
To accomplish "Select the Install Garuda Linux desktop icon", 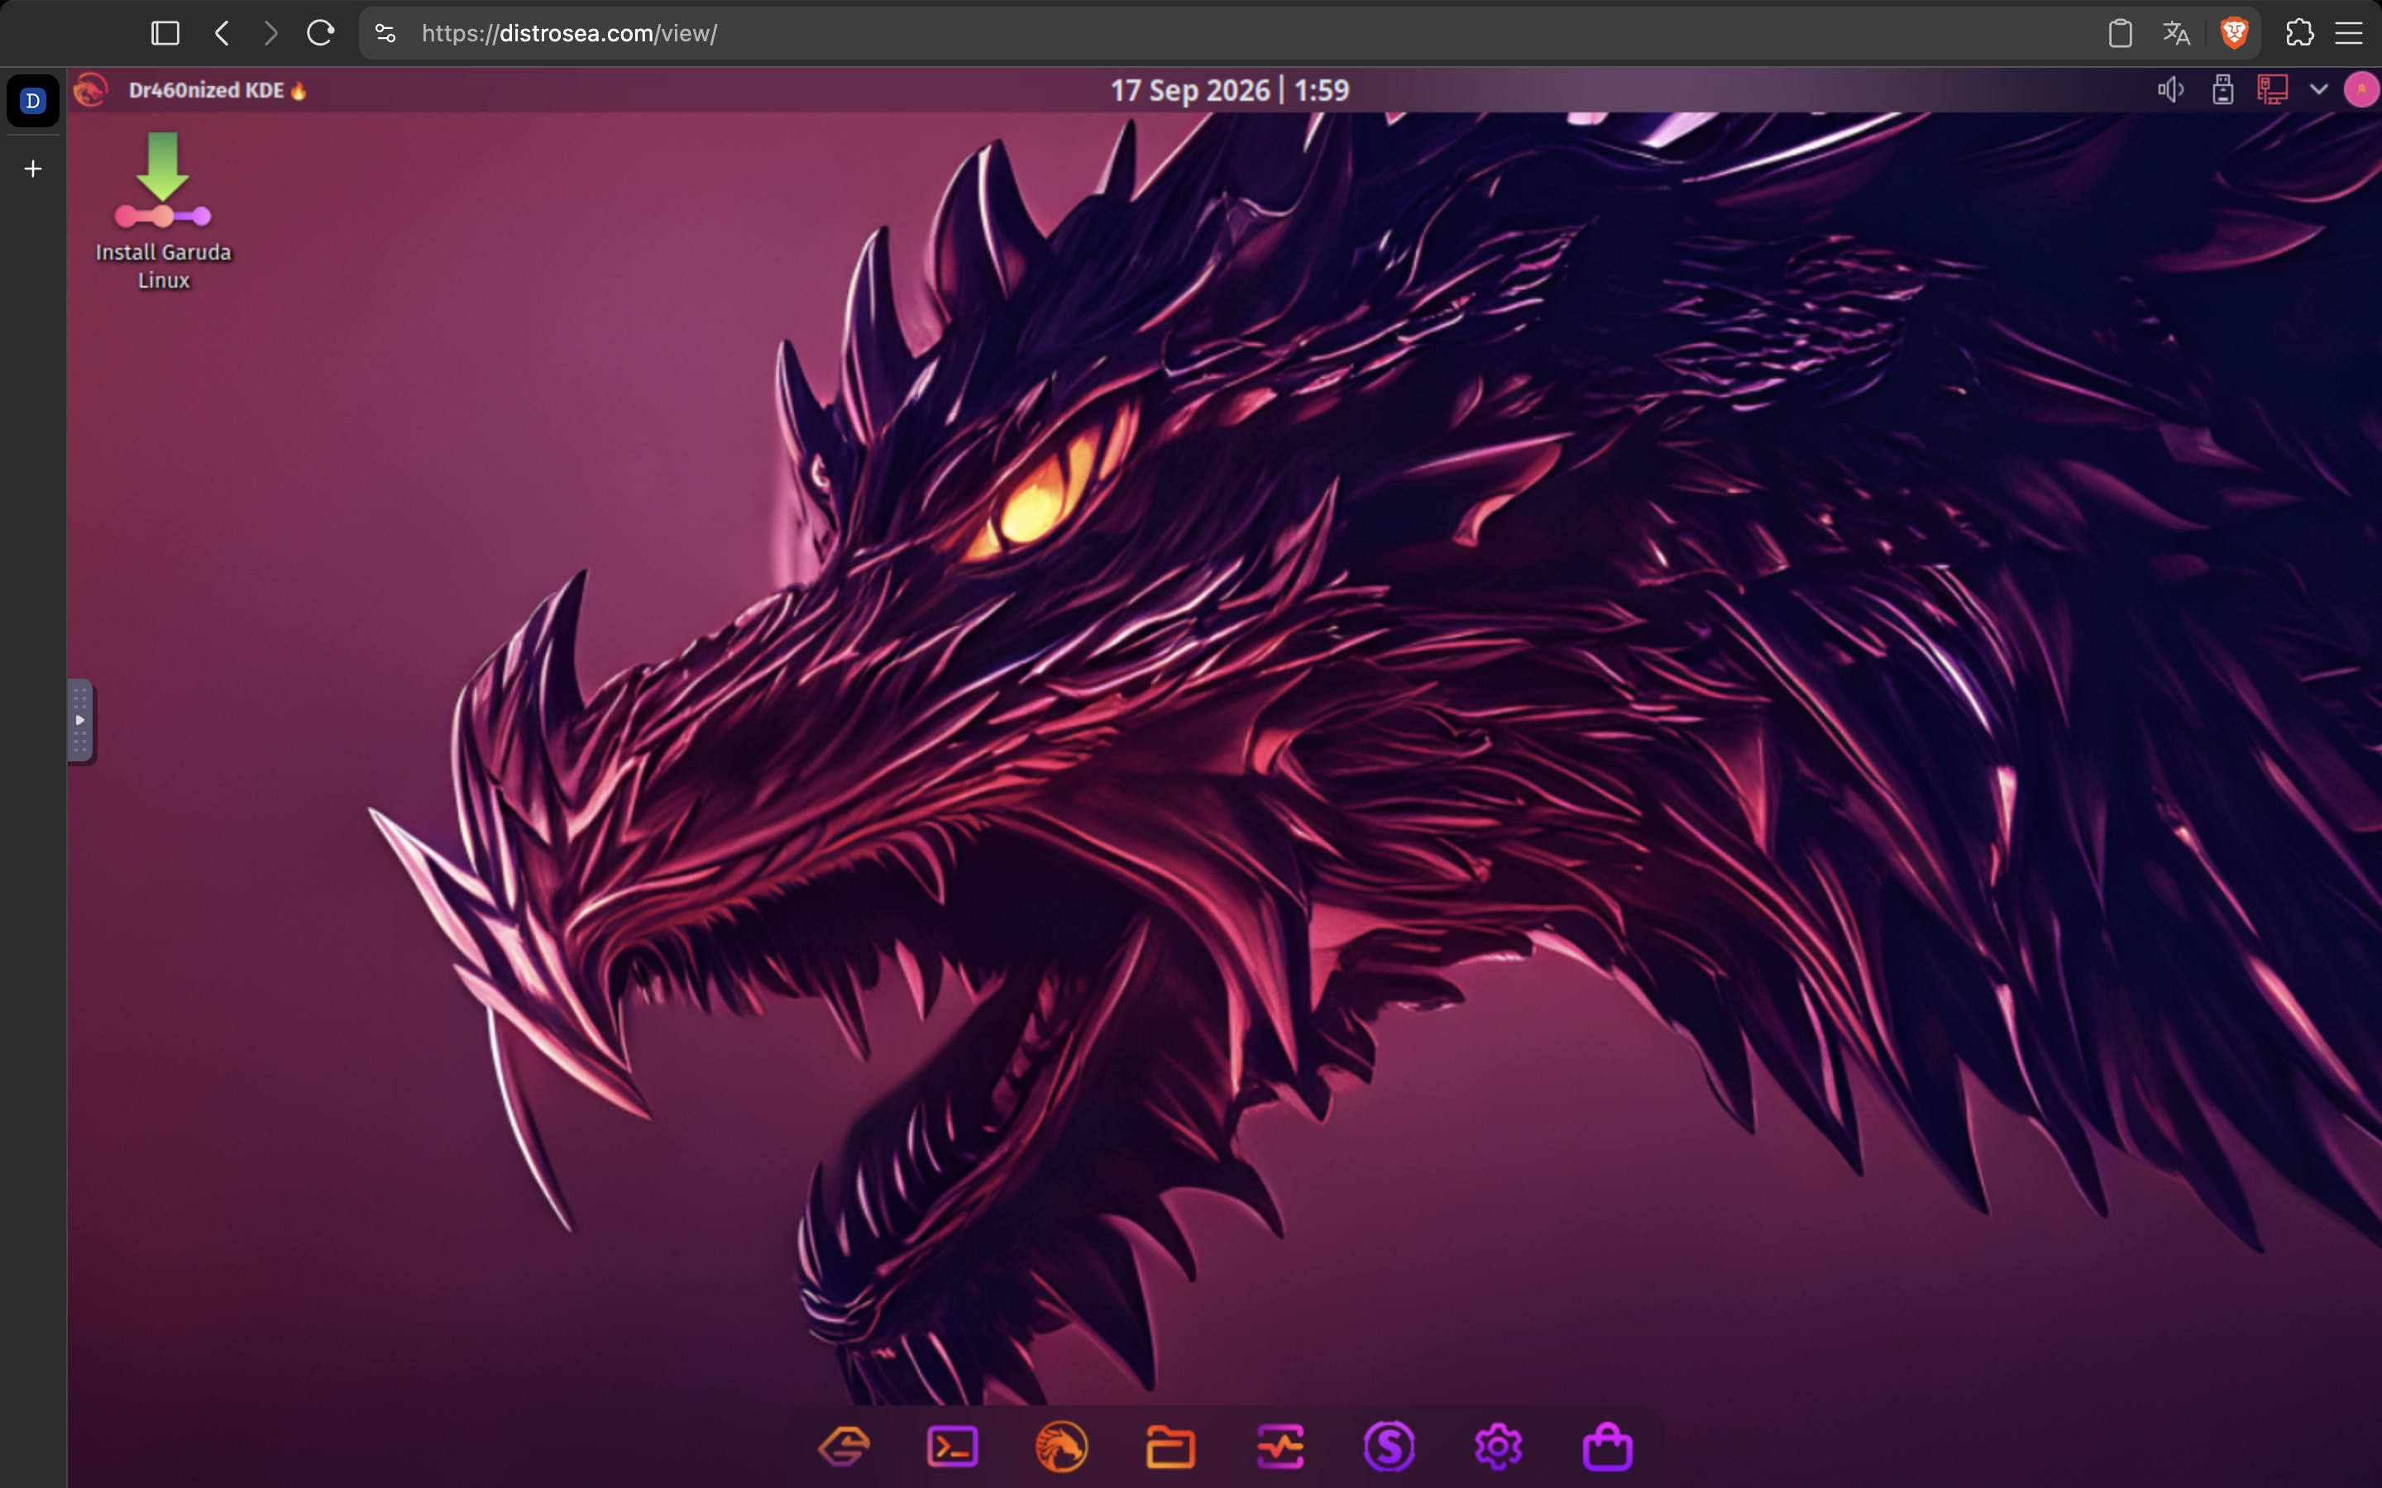I will coord(164,212).
